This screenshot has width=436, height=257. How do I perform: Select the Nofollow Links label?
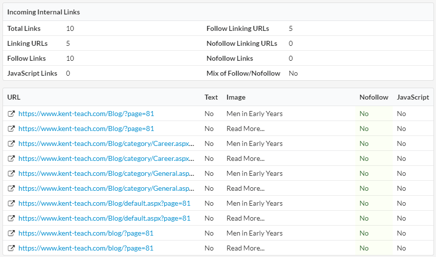[x=230, y=59]
